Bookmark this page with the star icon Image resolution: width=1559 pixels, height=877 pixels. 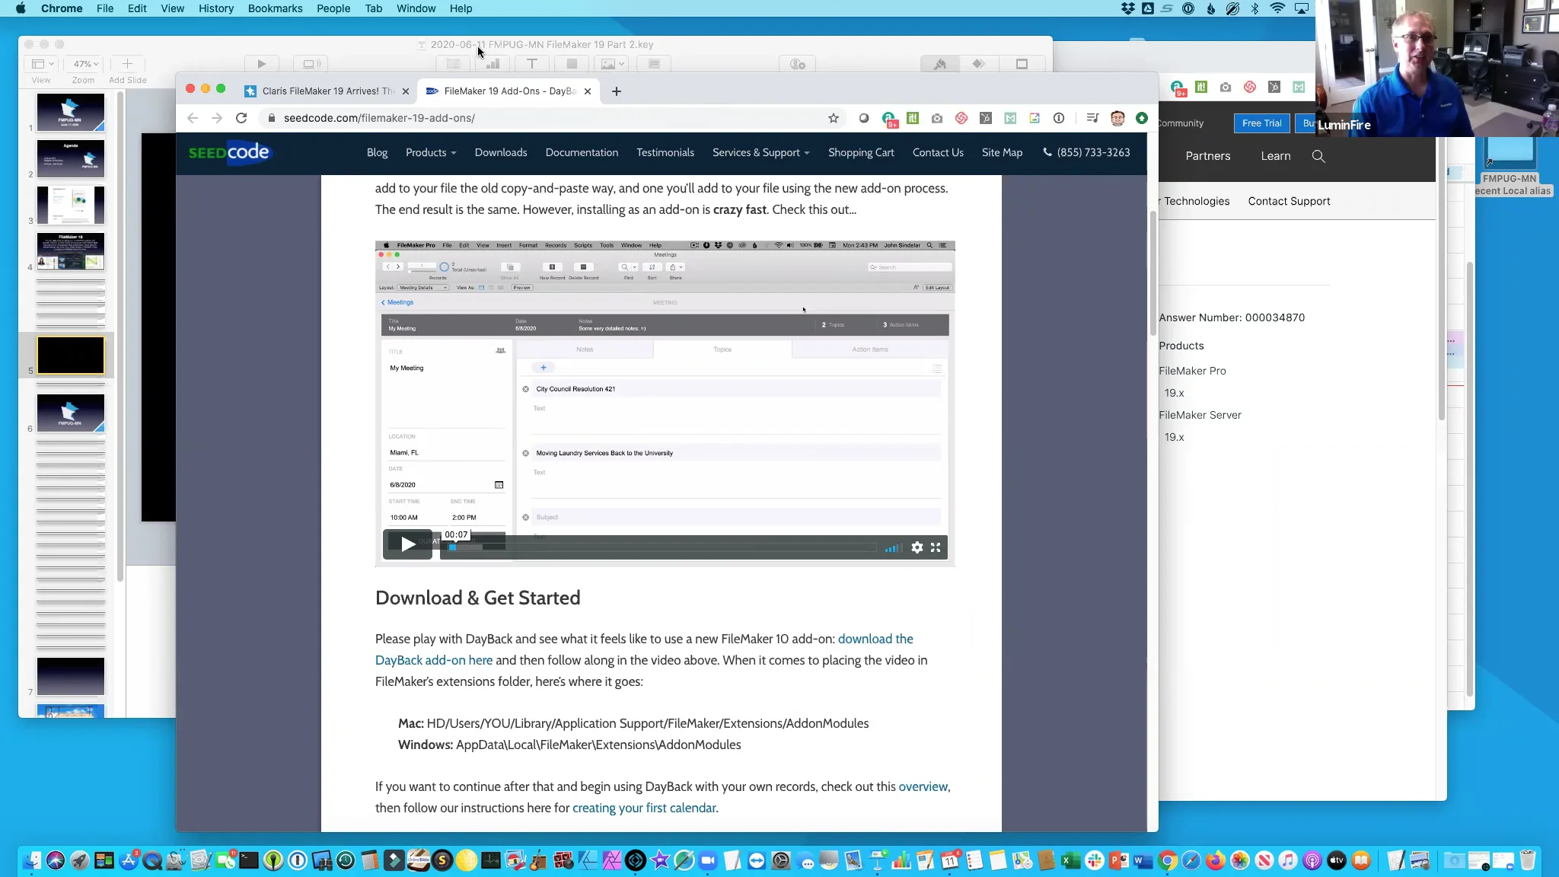(x=834, y=118)
